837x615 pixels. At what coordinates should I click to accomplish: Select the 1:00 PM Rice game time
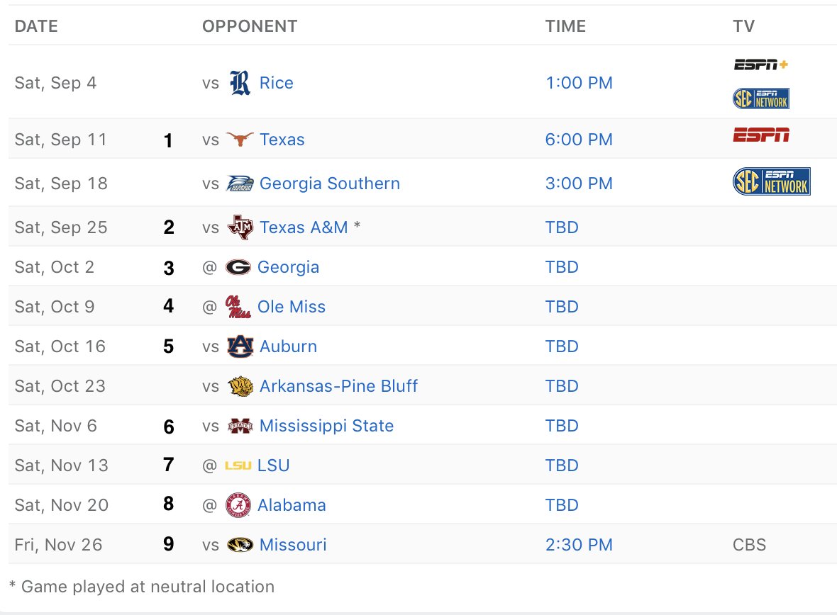(579, 83)
